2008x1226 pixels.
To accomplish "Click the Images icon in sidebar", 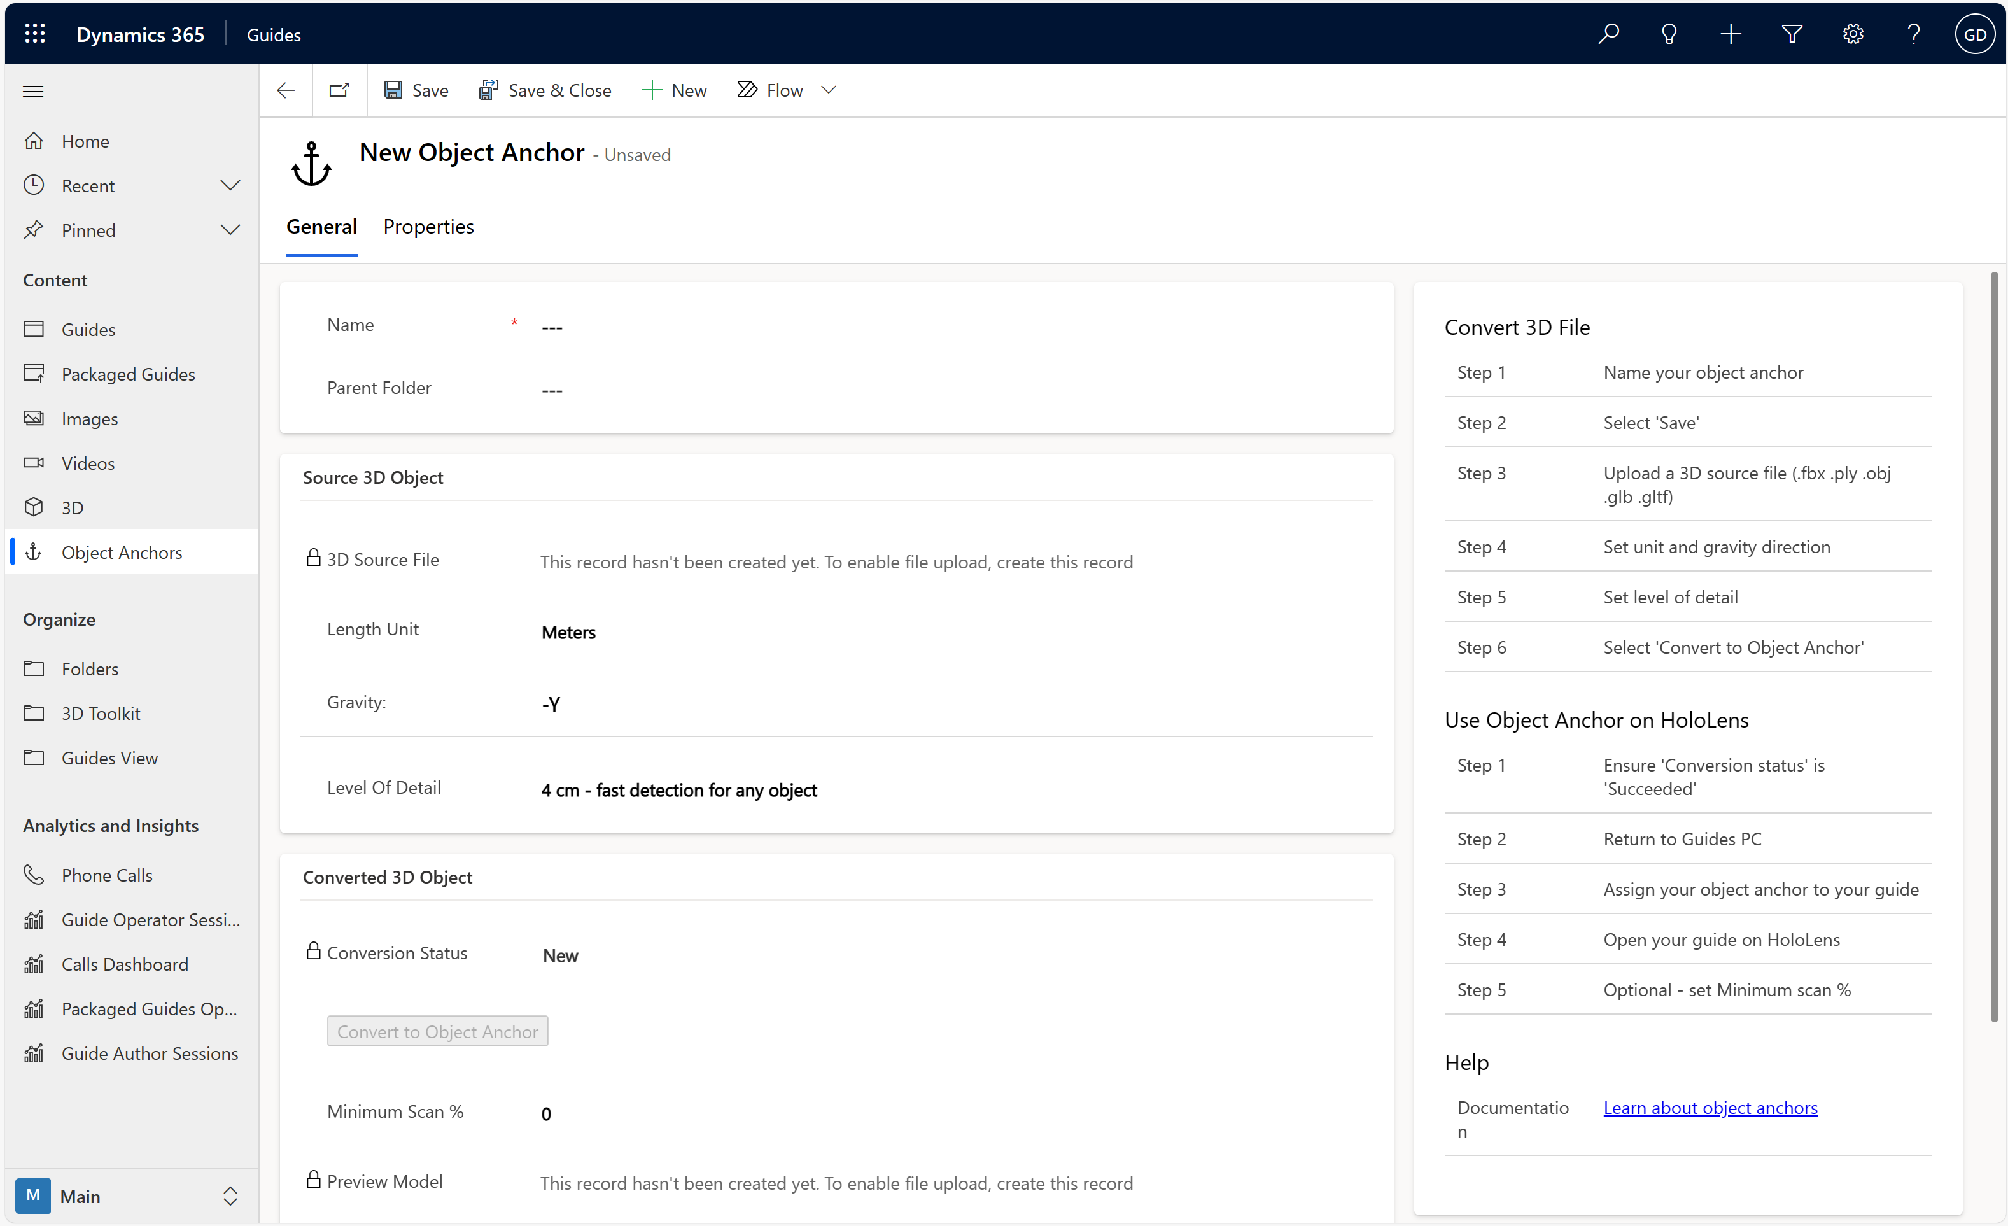I will 34,418.
